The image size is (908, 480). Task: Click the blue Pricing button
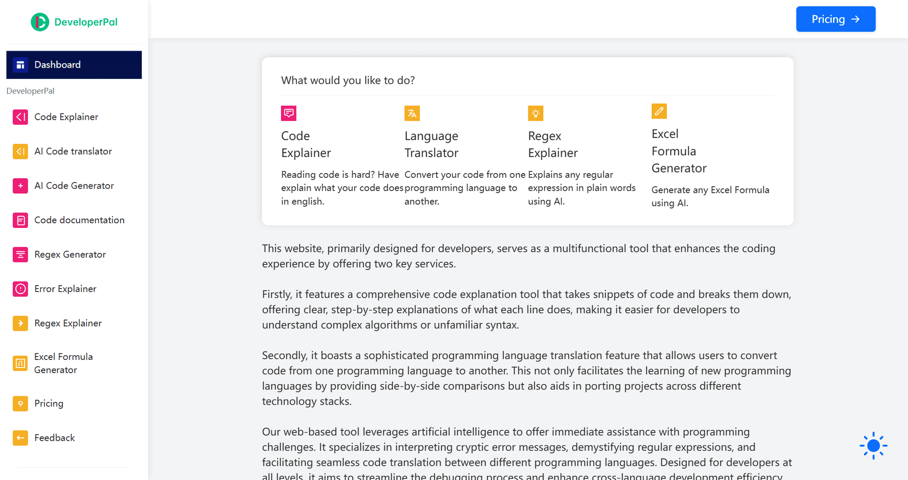click(x=836, y=19)
